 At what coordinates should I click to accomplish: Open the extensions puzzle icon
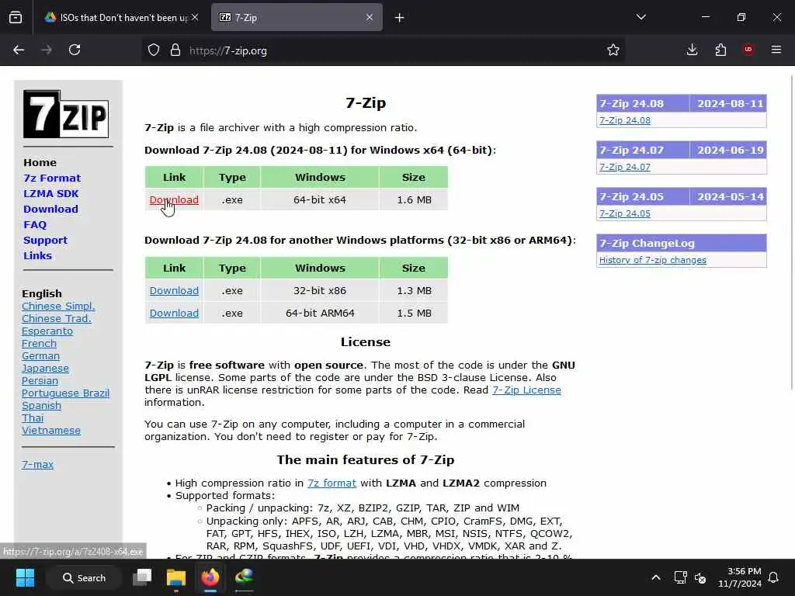pos(720,50)
